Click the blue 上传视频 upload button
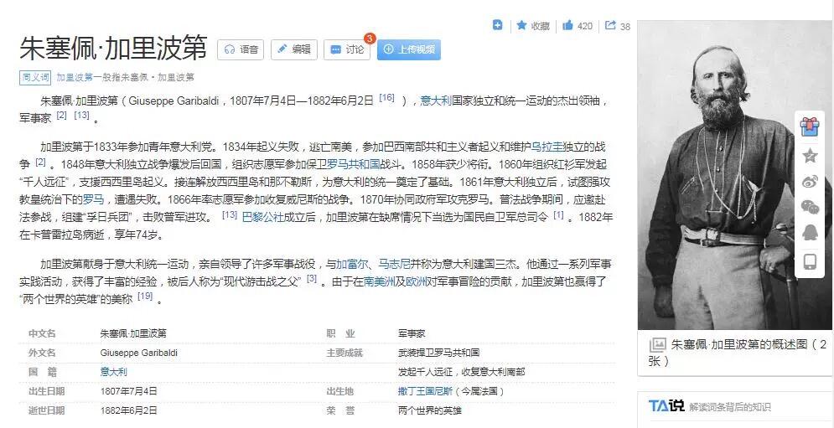This screenshot has height=428, width=834. [408, 49]
